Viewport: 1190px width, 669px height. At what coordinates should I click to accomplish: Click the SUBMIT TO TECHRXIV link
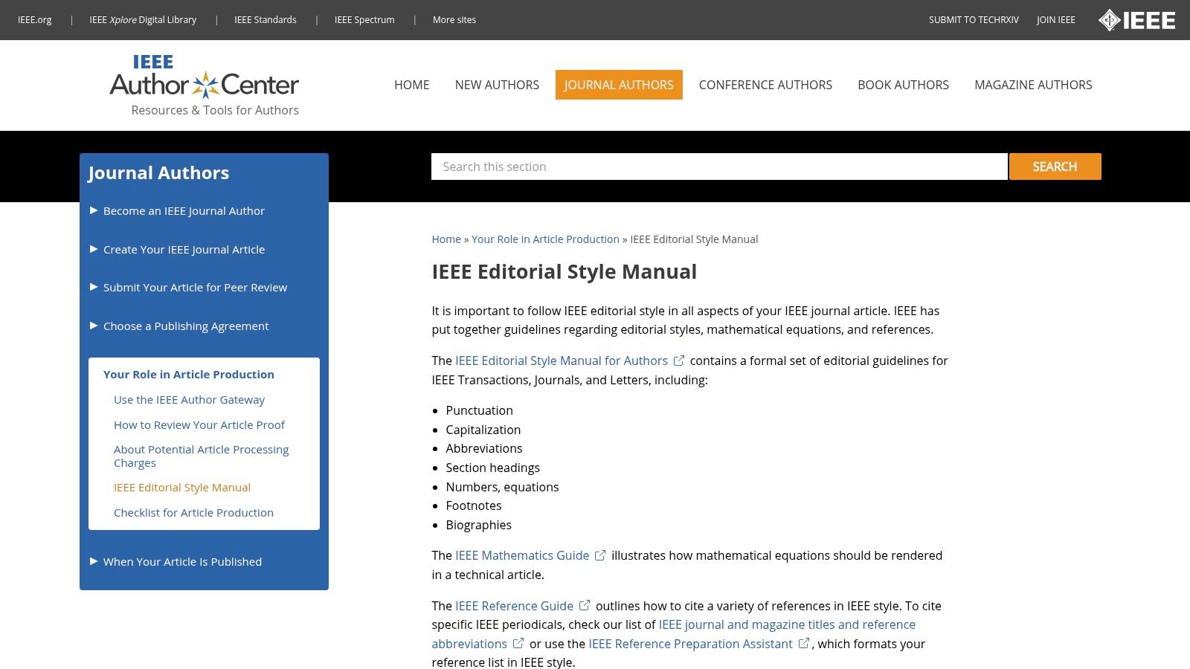[974, 20]
